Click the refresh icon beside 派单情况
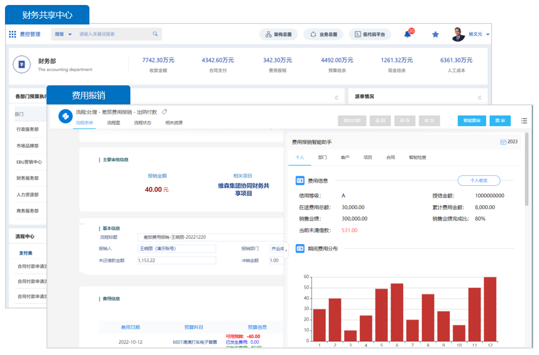Viewport: 539px width, 355px height. (480, 97)
